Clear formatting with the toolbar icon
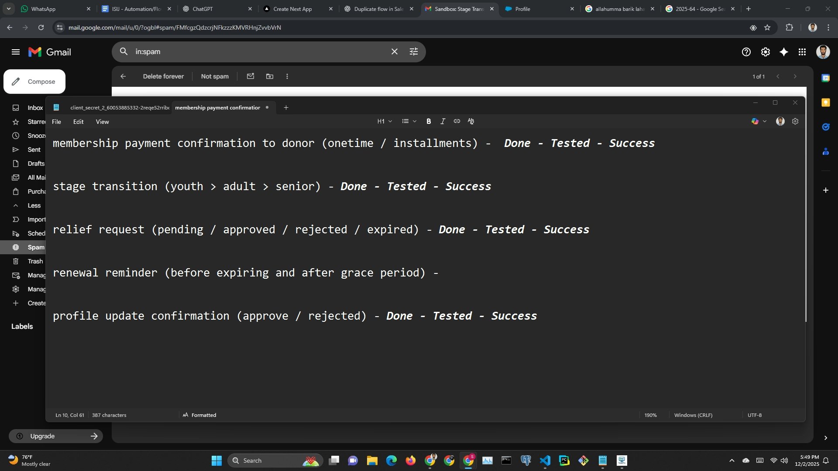The height and width of the screenshot is (471, 838). point(471,121)
